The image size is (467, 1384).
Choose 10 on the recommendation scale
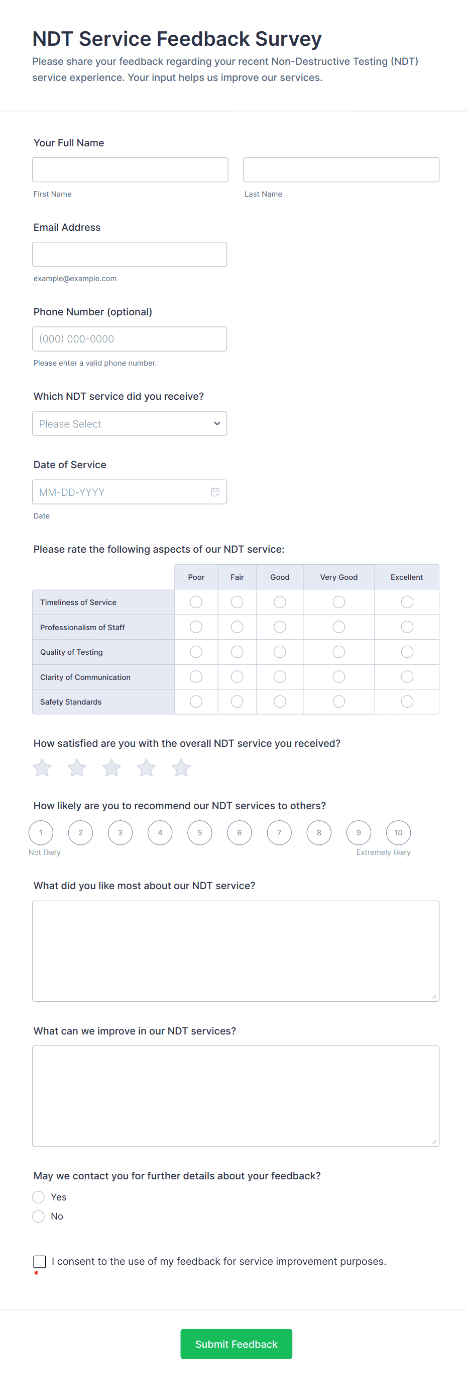[398, 832]
